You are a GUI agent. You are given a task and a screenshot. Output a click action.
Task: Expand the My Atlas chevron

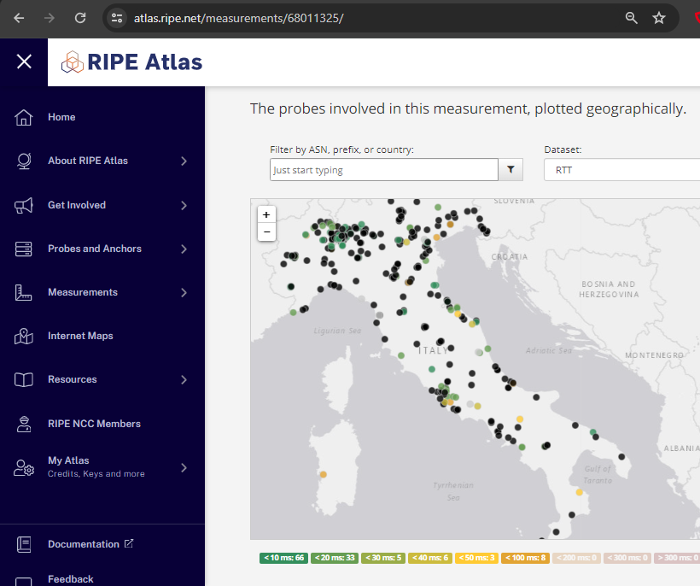(x=184, y=467)
